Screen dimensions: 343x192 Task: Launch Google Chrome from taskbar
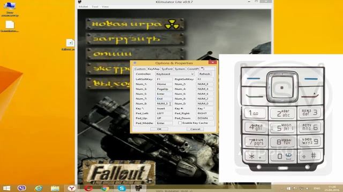click(105, 188)
